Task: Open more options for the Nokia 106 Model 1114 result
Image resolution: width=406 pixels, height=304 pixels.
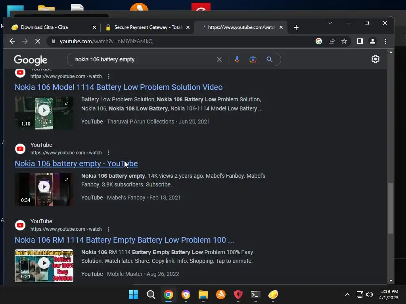Action: pyautogui.click(x=109, y=76)
